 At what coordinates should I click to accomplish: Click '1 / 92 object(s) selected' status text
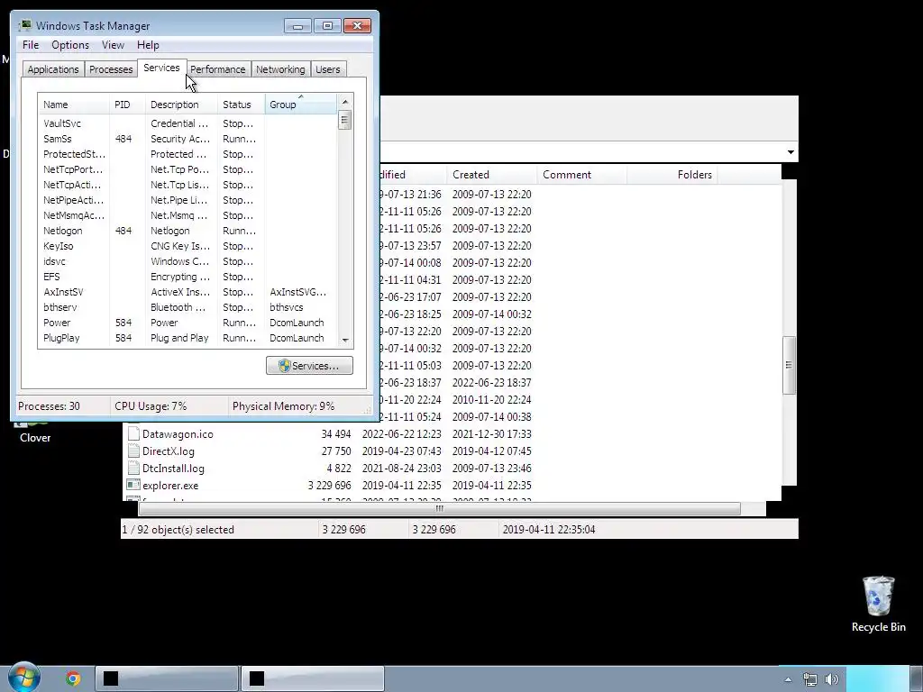tap(178, 530)
